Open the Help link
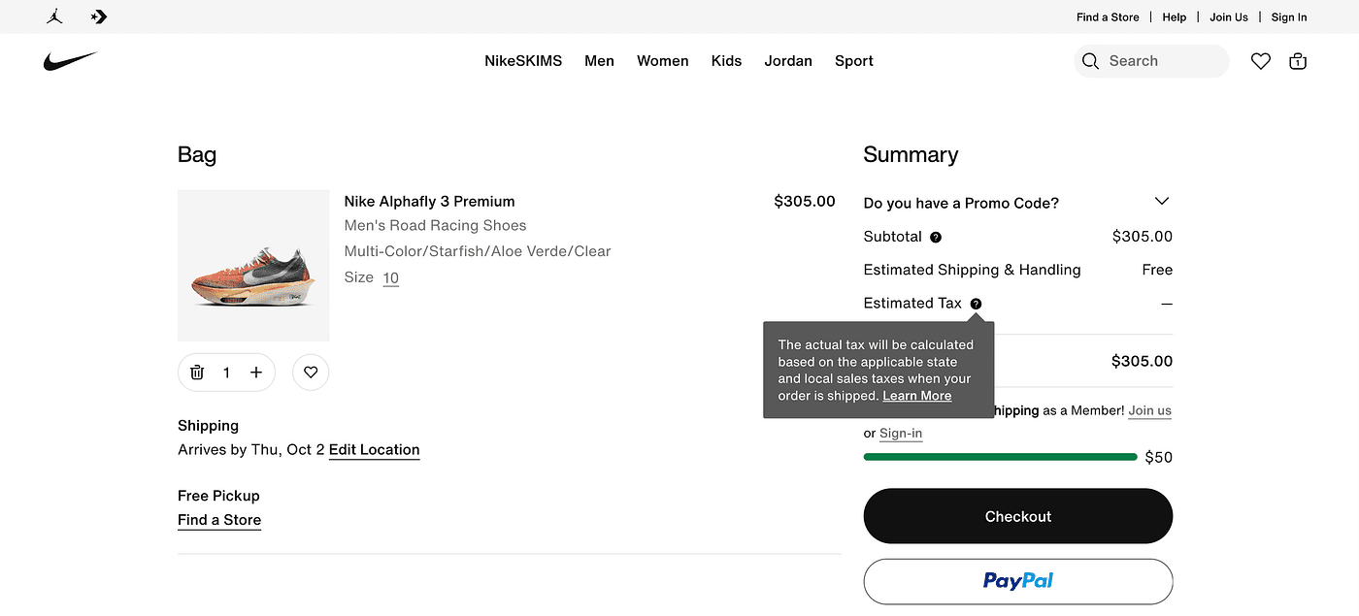This screenshot has height=616, width=1359. (1175, 17)
